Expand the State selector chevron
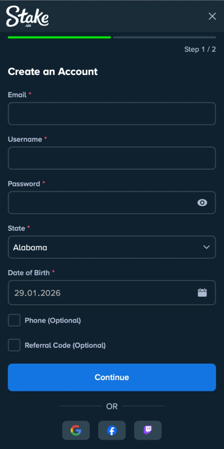Viewport: 224px width, 449px height. tap(206, 247)
